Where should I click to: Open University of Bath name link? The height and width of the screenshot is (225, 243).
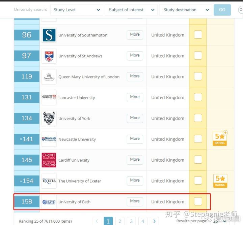(74, 202)
